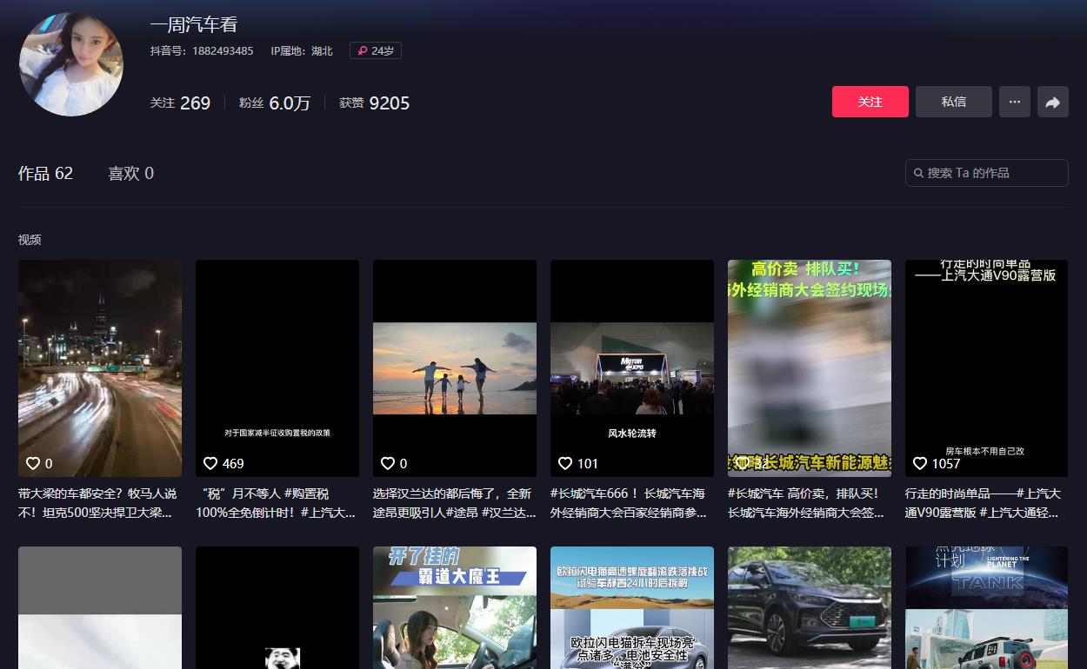Open the 粉丝 6.0万 followers count
Viewport: 1087px width, 669px height.
275,103
